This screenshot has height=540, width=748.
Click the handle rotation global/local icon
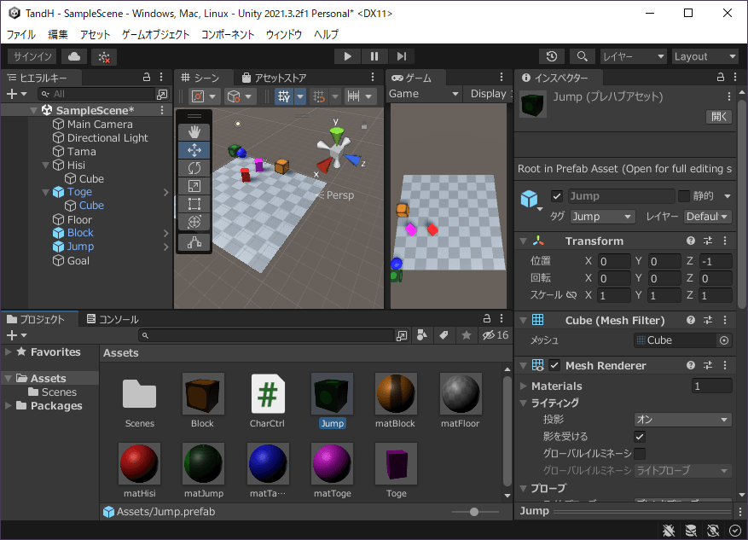234,96
